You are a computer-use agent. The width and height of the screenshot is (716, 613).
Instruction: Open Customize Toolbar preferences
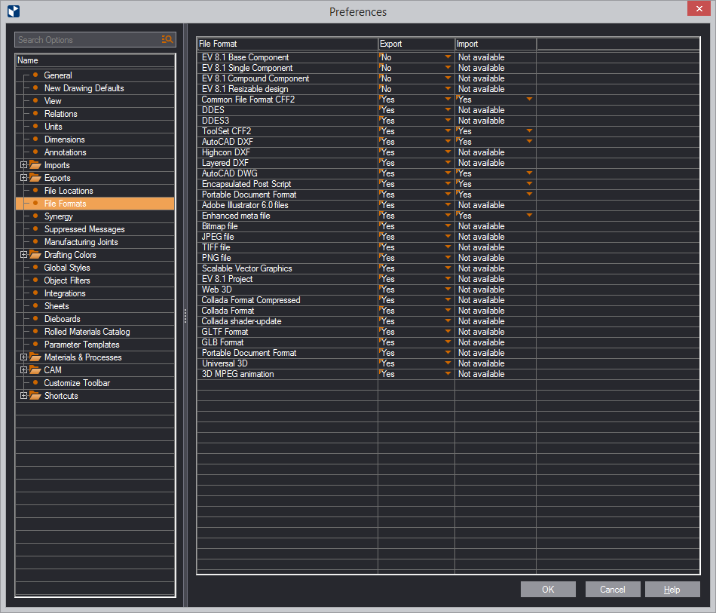tap(77, 383)
